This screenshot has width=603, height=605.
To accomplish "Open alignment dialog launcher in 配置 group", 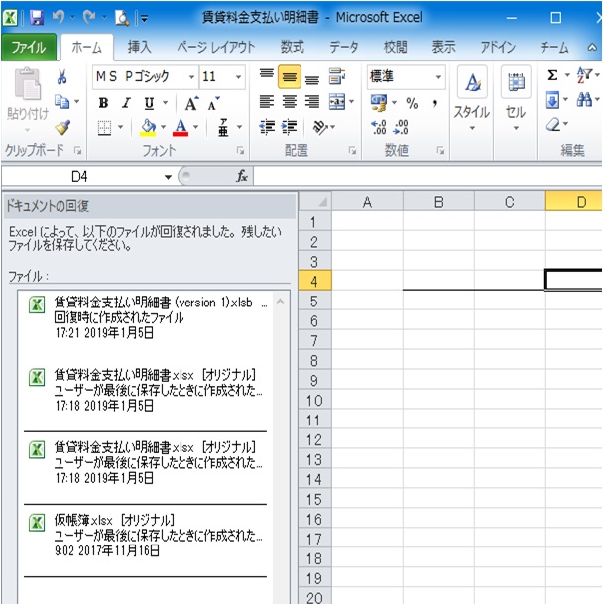I will coord(352,150).
